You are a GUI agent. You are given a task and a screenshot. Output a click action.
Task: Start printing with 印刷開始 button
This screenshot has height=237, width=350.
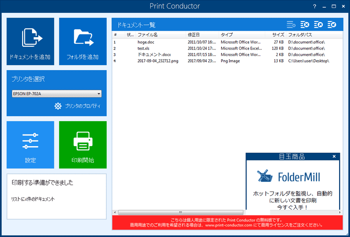coord(83,145)
